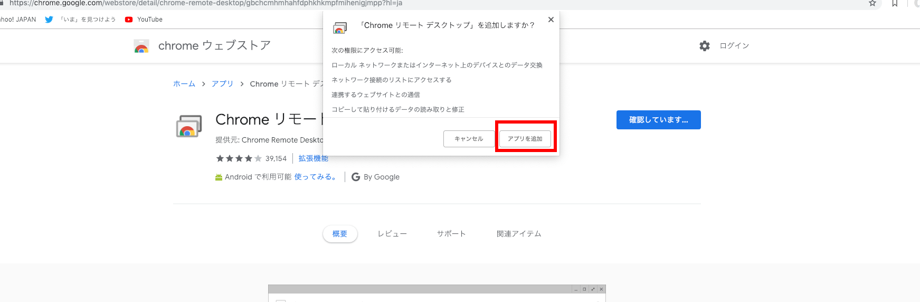
Task: Click the star rating
Action: [x=239, y=158]
